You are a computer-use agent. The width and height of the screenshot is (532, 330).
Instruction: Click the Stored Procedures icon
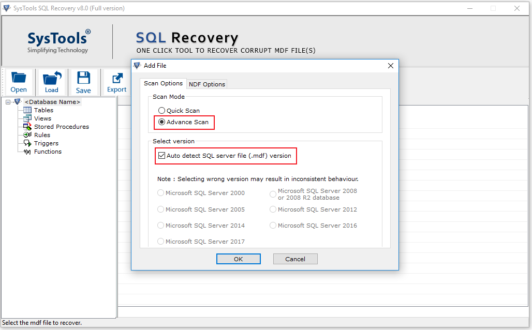coord(27,127)
